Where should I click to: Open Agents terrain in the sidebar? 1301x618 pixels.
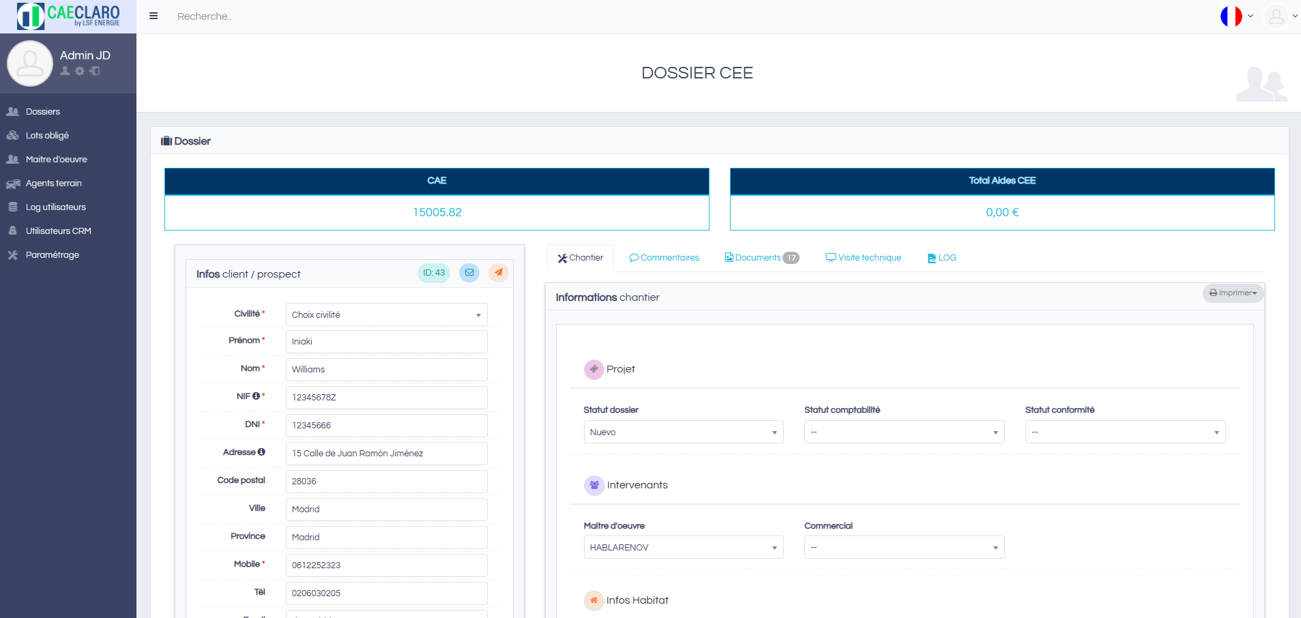[53, 183]
